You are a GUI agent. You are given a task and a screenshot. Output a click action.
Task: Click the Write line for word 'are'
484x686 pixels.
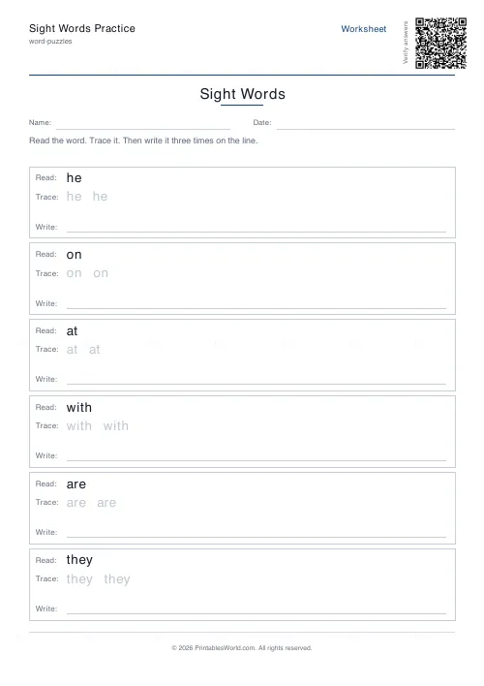(257, 533)
